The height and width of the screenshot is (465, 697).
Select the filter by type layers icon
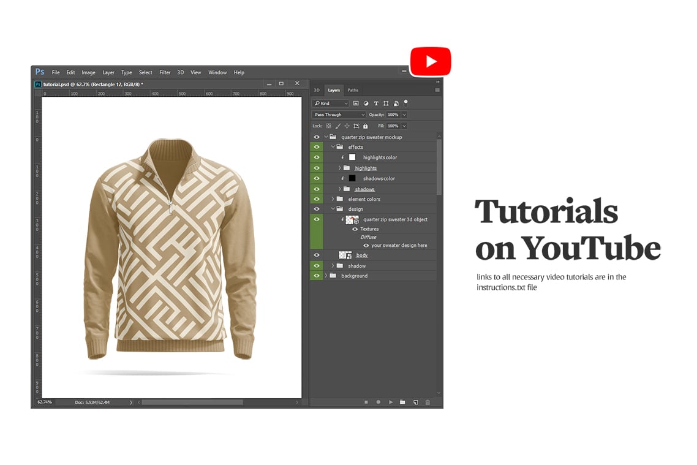pyautogui.click(x=377, y=103)
